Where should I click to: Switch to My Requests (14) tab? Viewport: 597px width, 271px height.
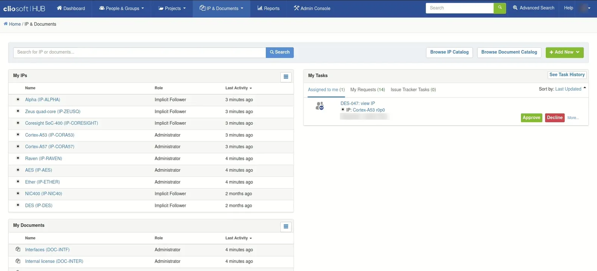[x=368, y=90]
